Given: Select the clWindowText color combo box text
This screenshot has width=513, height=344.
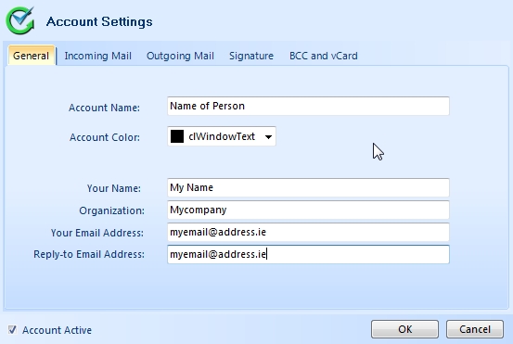Looking at the screenshot, I should 222,136.
